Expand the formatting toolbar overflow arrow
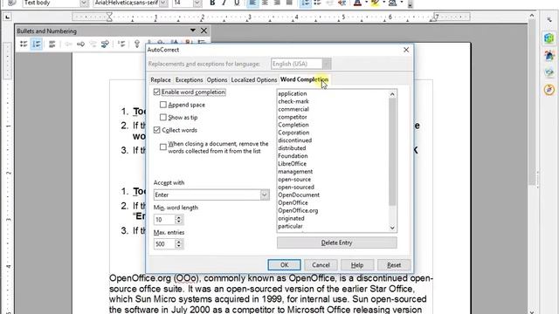 (x=410, y=5)
